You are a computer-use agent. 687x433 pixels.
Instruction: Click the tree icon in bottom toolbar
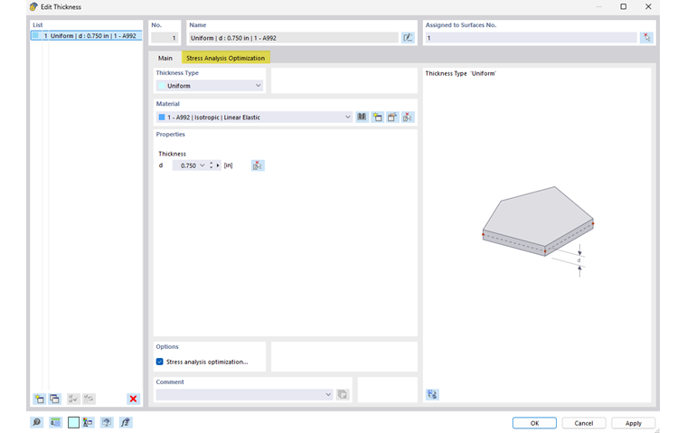click(88, 422)
